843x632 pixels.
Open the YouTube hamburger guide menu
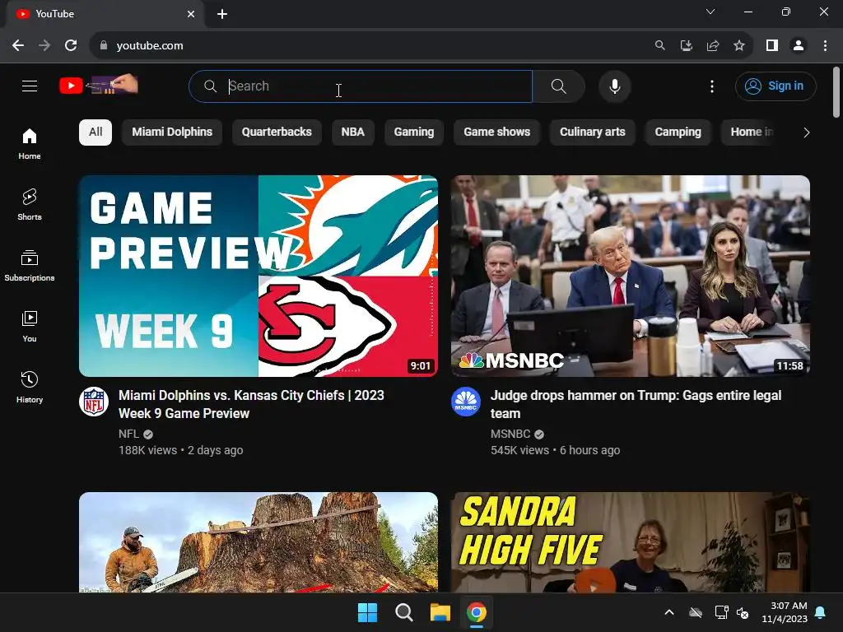pyautogui.click(x=30, y=86)
